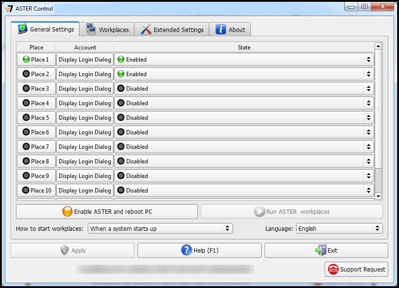Open the Language dropdown
The width and height of the screenshot is (399, 288).
(339, 228)
